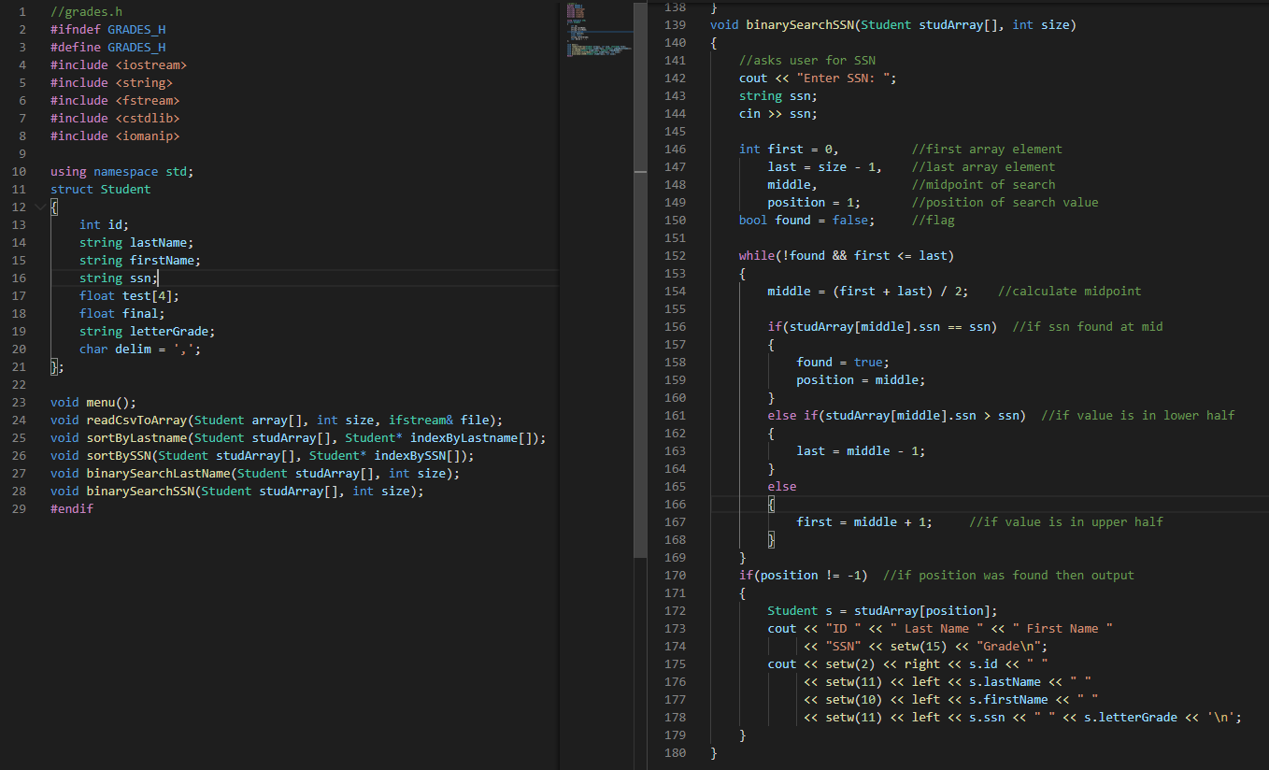
Task: Place cursor on the //grades.h comment
Action: click(86, 11)
